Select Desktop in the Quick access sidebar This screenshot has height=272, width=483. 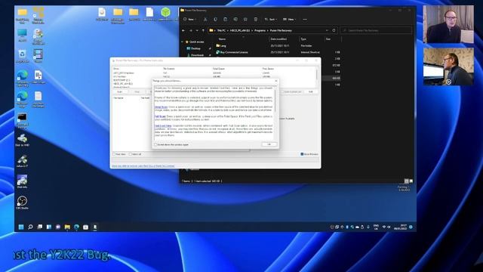click(195, 48)
